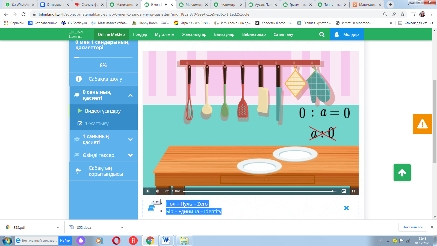Open the Happy Room bookmark

click(x=151, y=23)
